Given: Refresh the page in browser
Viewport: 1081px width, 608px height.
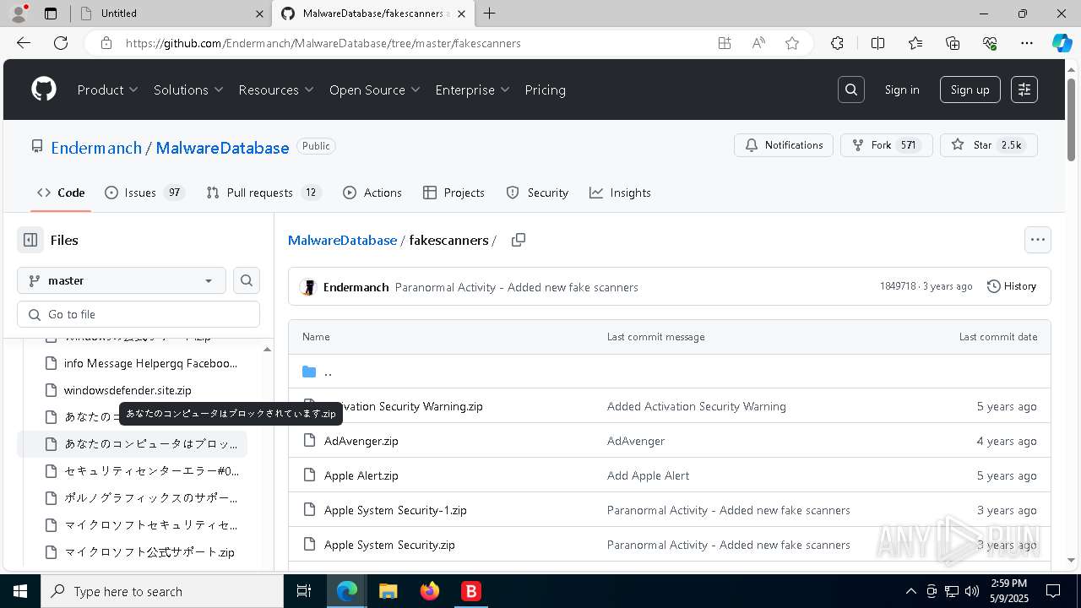Looking at the screenshot, I should [x=61, y=43].
